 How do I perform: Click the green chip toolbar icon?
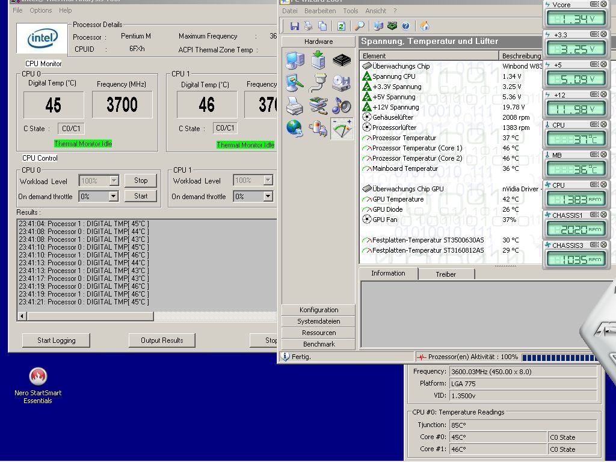point(392,26)
